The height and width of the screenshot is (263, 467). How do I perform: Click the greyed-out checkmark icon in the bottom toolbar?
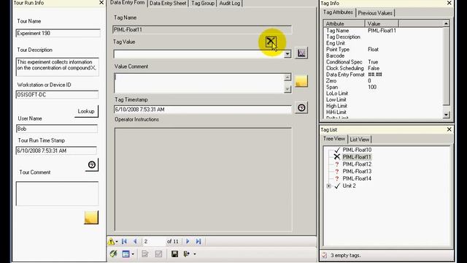tap(158, 254)
